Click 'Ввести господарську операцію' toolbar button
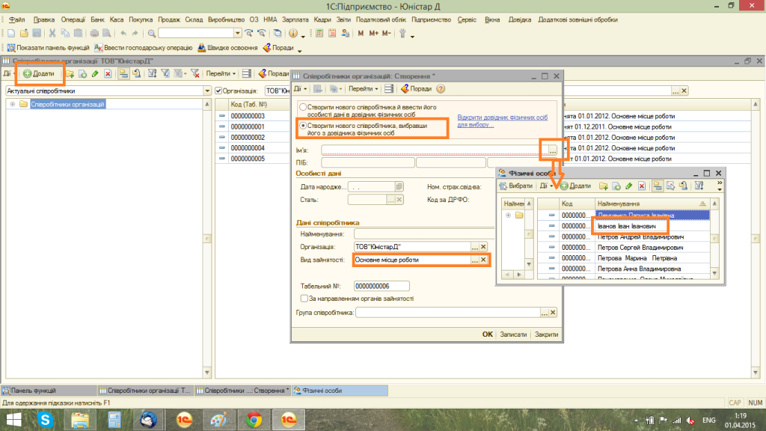Screen dimensions: 766x431 tap(144, 48)
